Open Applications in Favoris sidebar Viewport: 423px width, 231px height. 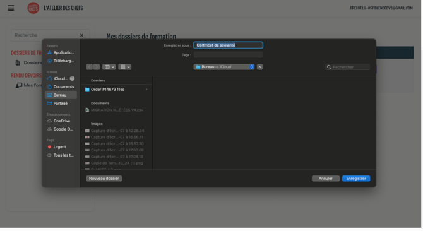(61, 53)
